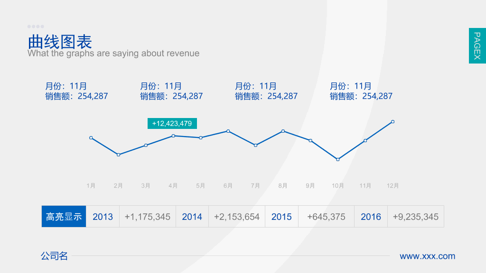Click the 2013 year cell
486x273 pixels.
tap(103, 216)
